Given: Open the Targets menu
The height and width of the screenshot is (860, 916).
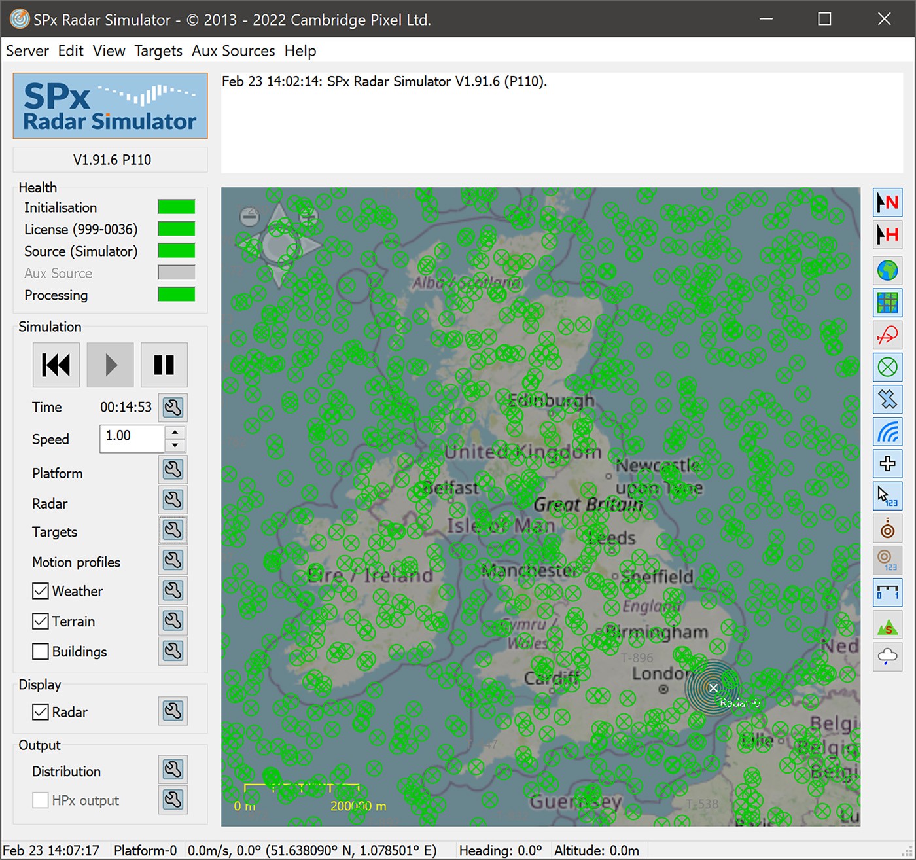Looking at the screenshot, I should (x=158, y=50).
